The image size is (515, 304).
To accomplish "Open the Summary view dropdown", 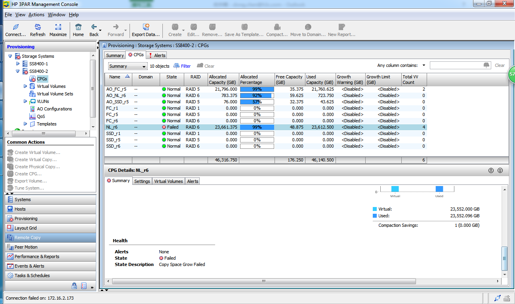I will (128, 66).
